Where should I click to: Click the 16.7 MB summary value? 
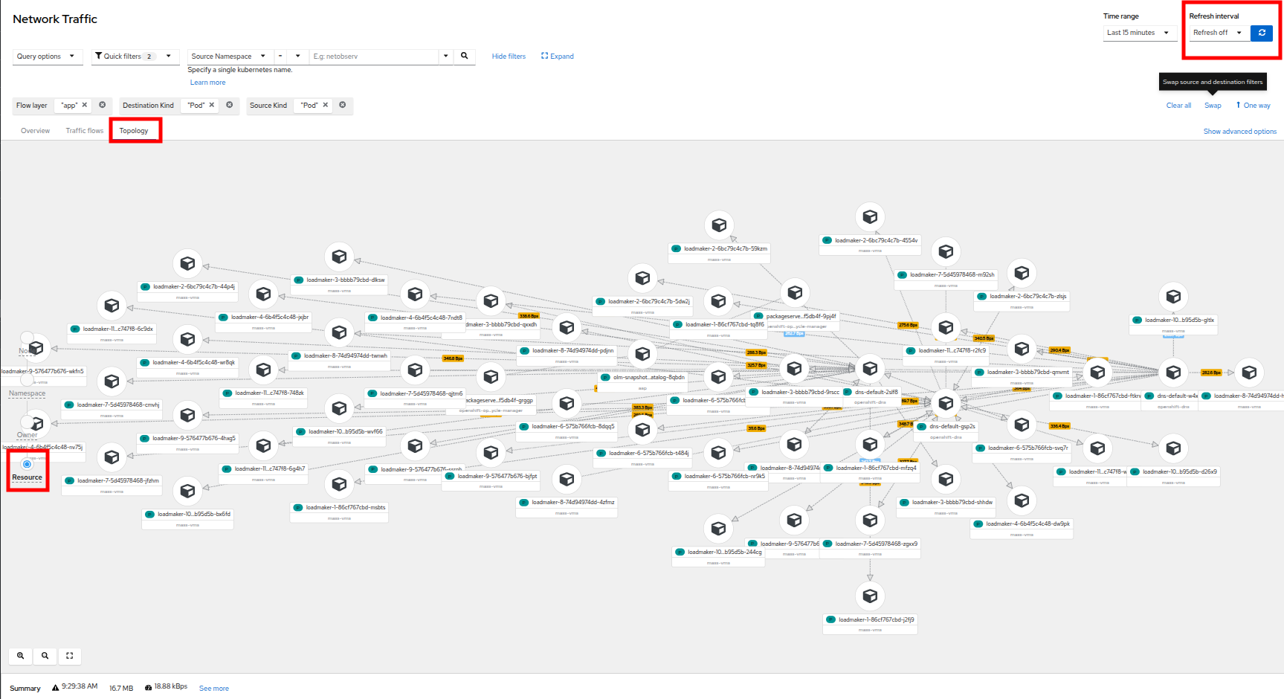click(x=121, y=689)
